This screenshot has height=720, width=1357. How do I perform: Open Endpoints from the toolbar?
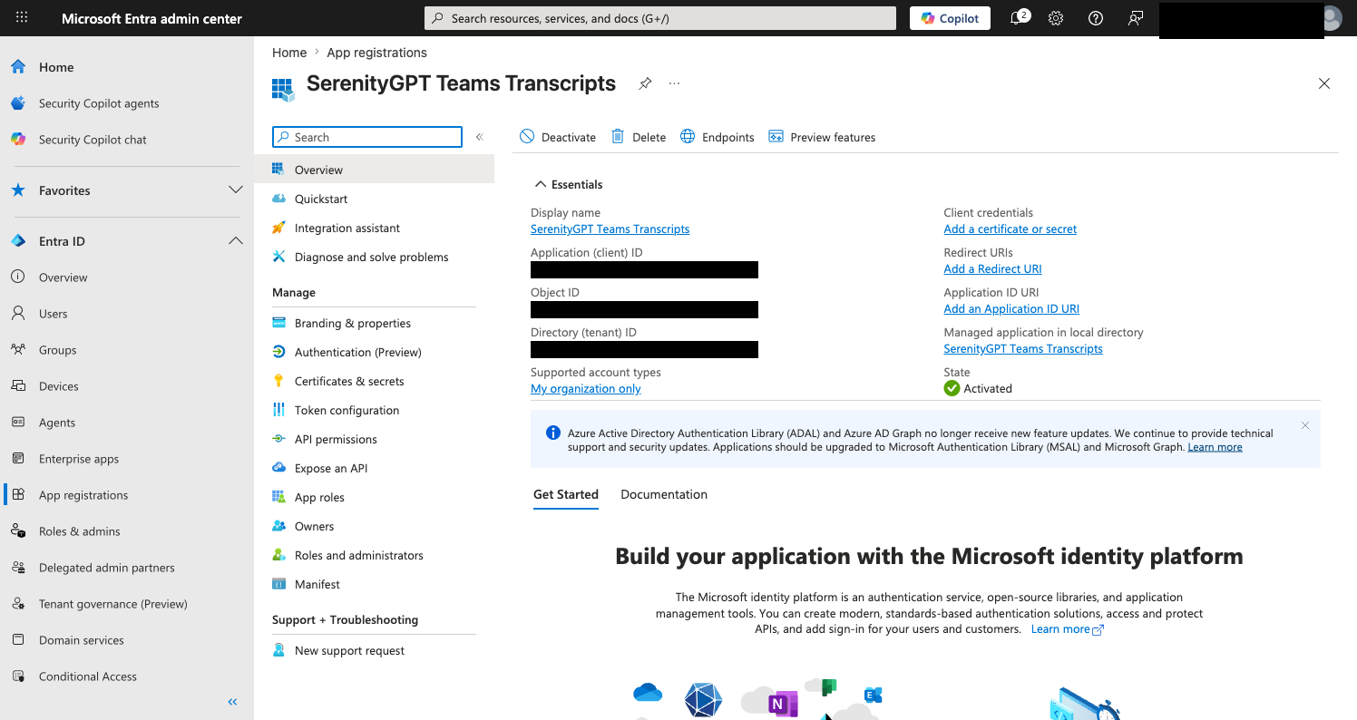(x=717, y=137)
